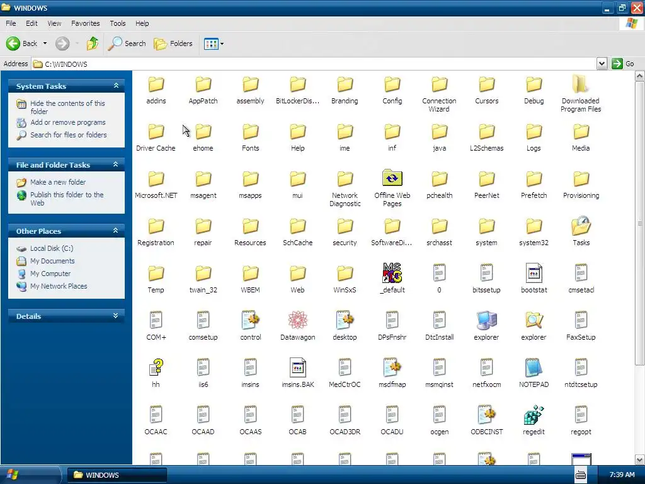
Task: Click Search for files or folders link
Action: pos(68,135)
